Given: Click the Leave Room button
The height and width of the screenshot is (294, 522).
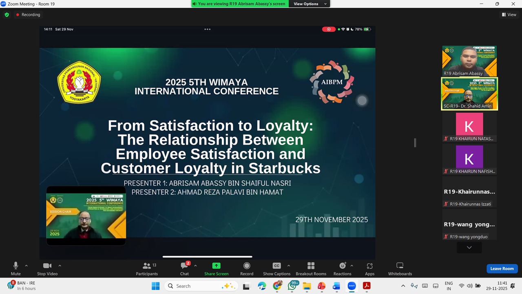Looking at the screenshot, I should click(x=502, y=269).
